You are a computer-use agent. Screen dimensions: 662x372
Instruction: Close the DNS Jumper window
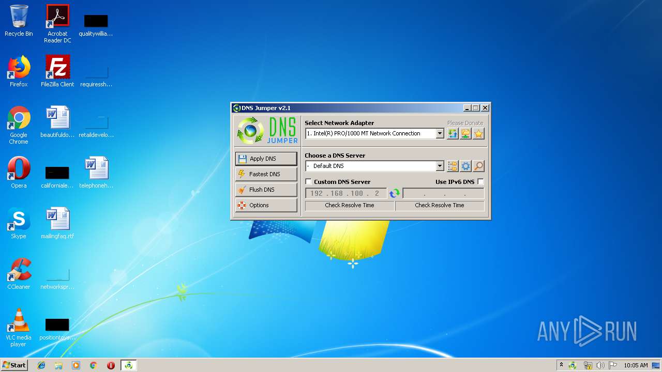(485, 108)
